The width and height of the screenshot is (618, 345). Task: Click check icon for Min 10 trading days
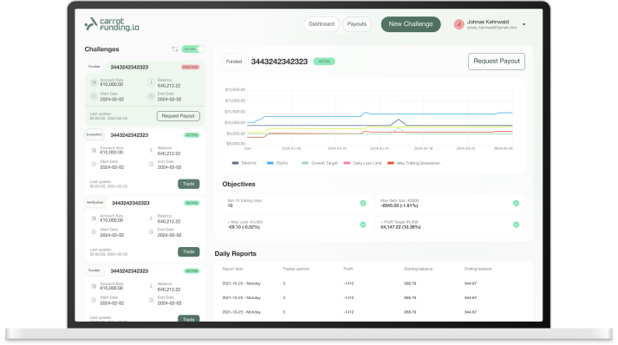pyautogui.click(x=363, y=203)
